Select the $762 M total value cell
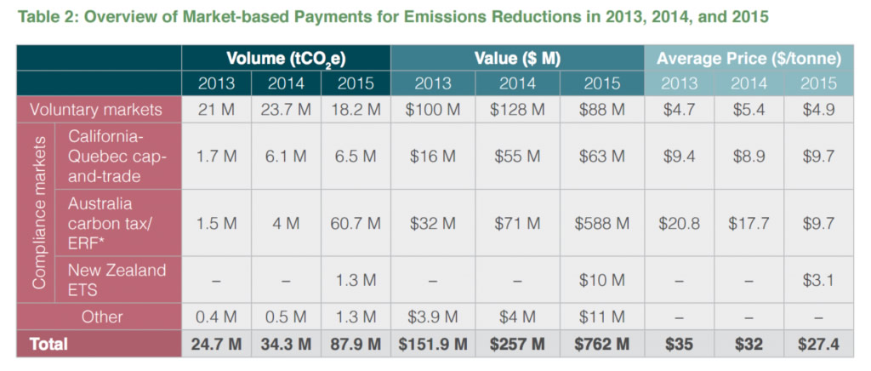871x371 pixels. click(x=601, y=345)
